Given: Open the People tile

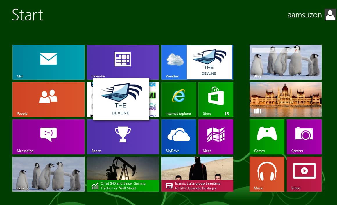Looking at the screenshot, I should pyautogui.click(x=48, y=99).
